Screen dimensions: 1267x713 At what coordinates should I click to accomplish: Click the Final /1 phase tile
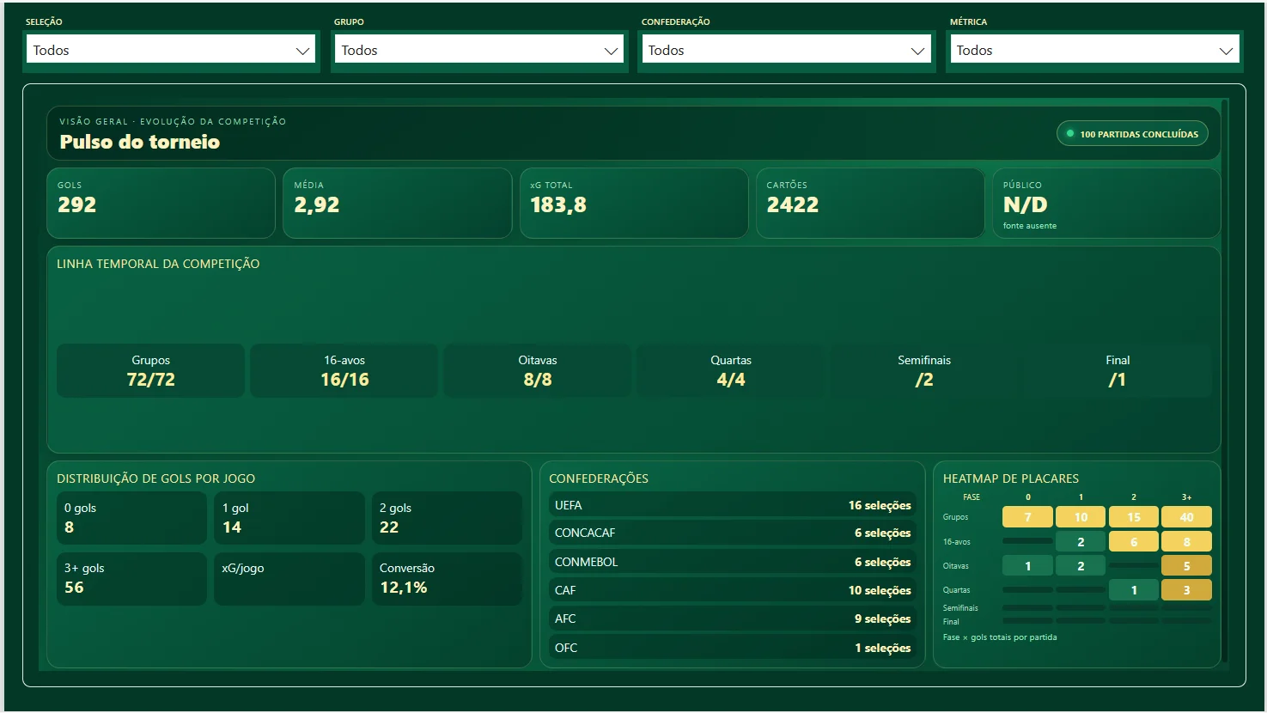[1118, 370]
